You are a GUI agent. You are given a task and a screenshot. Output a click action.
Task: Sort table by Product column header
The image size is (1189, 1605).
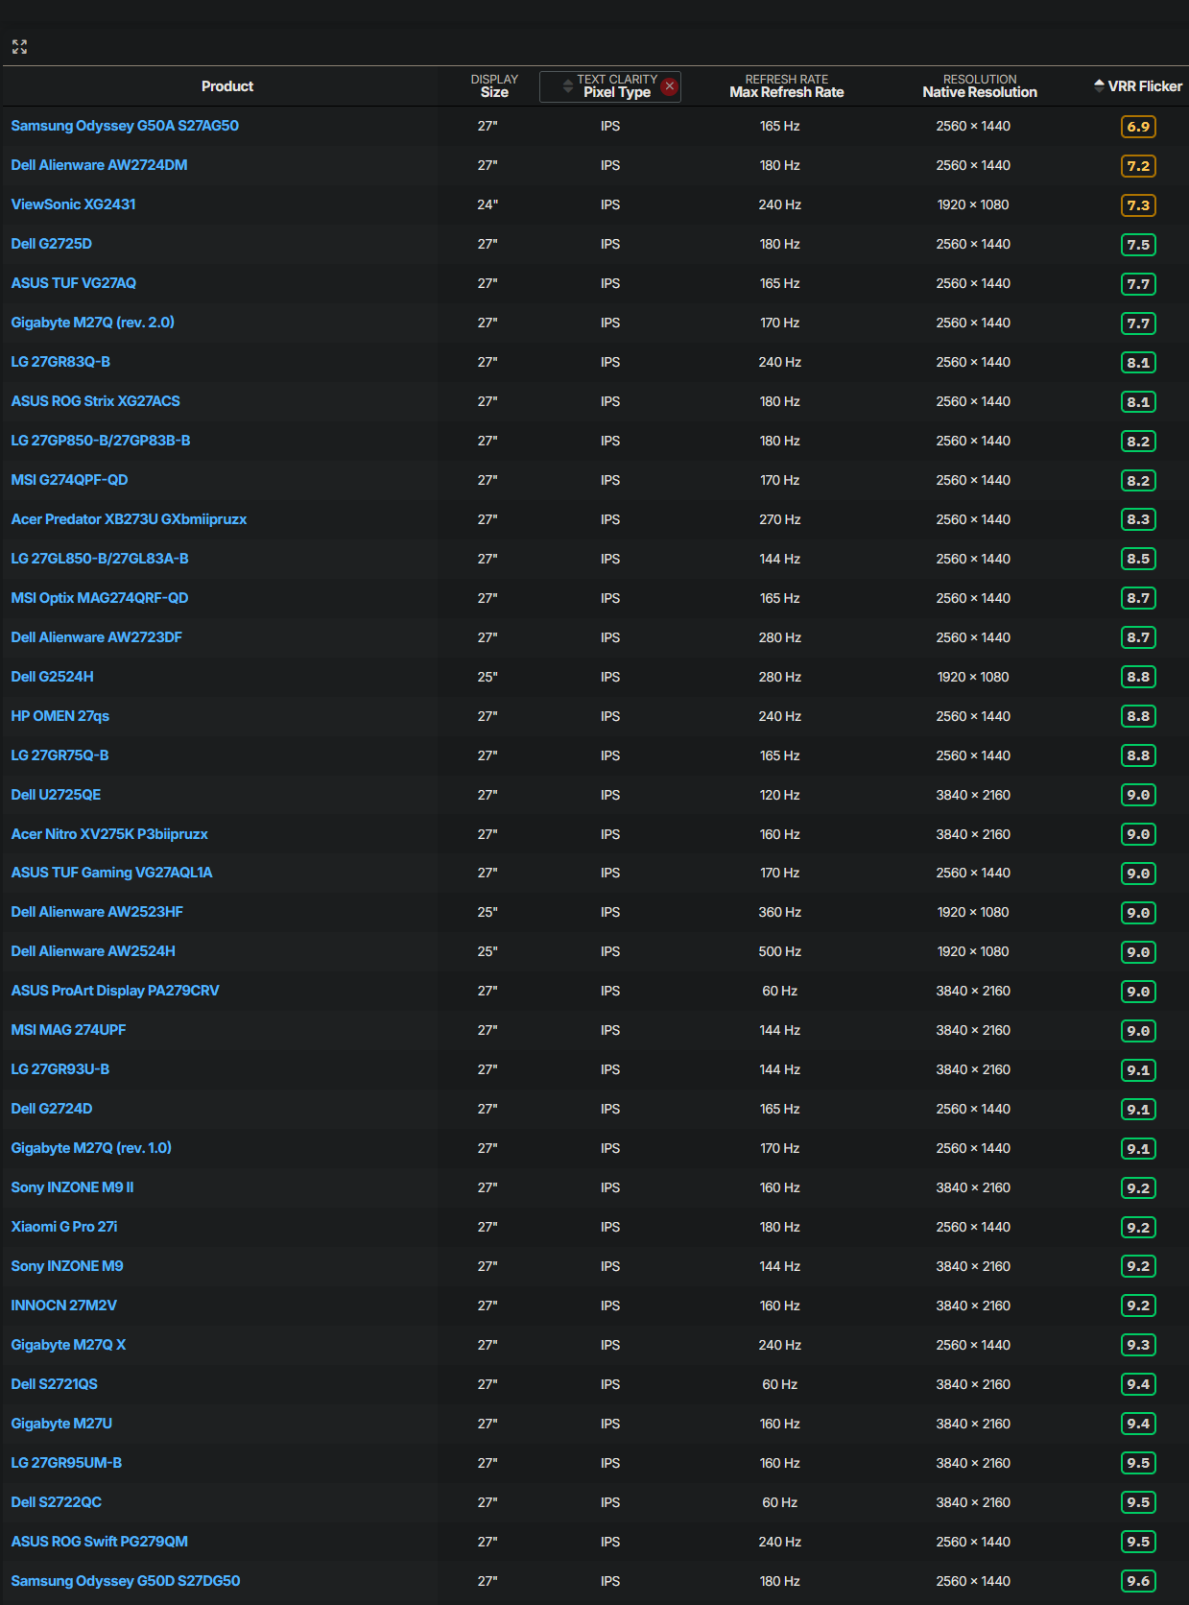click(x=227, y=86)
